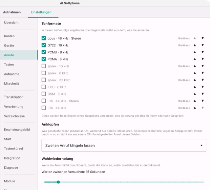
Task: Open the Start settings page
Action: [x=19, y=139]
